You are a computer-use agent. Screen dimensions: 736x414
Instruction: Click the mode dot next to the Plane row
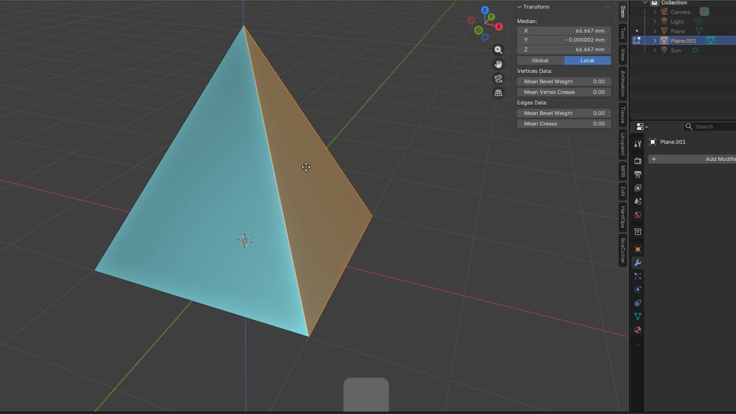(x=637, y=31)
